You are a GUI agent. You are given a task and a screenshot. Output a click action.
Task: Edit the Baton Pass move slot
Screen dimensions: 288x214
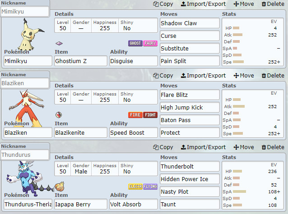tap(190, 120)
